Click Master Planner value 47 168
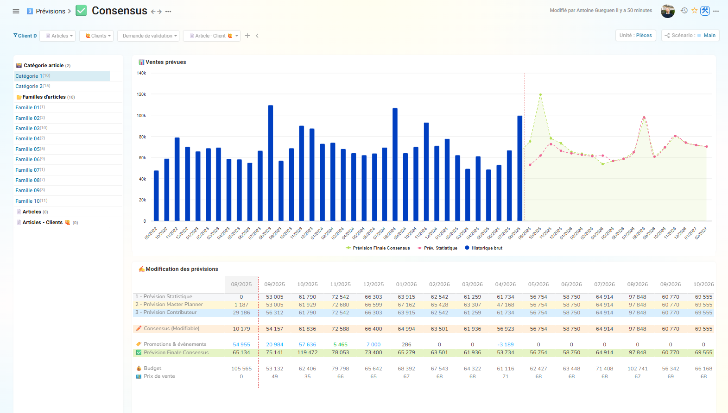 [506, 305]
